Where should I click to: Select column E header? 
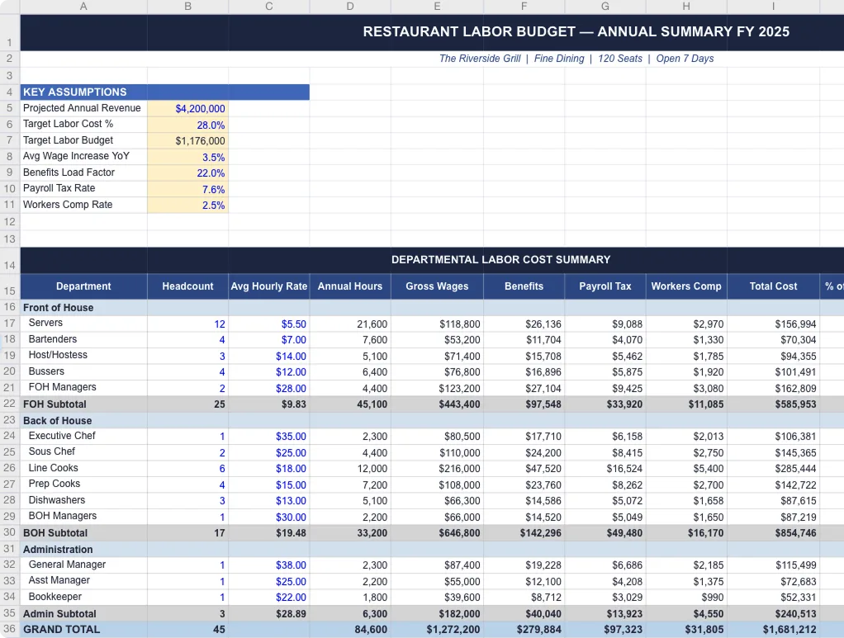[437, 7]
